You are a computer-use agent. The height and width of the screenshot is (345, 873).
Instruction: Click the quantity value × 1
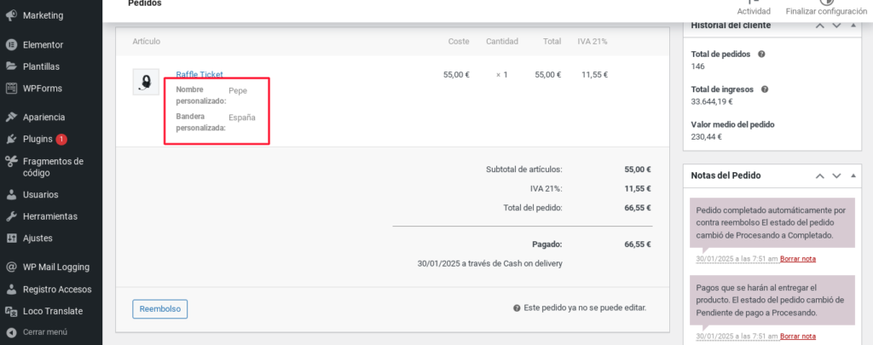[501, 74]
